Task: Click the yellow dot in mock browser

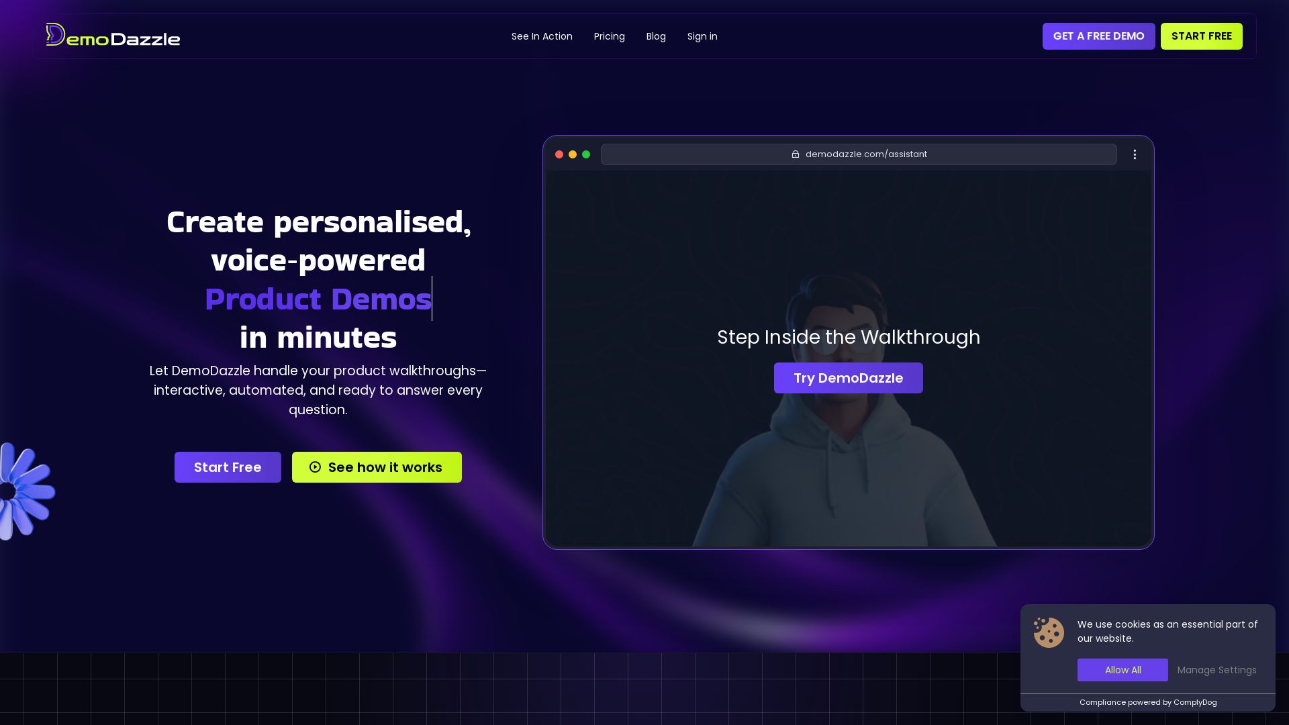Action: click(573, 154)
